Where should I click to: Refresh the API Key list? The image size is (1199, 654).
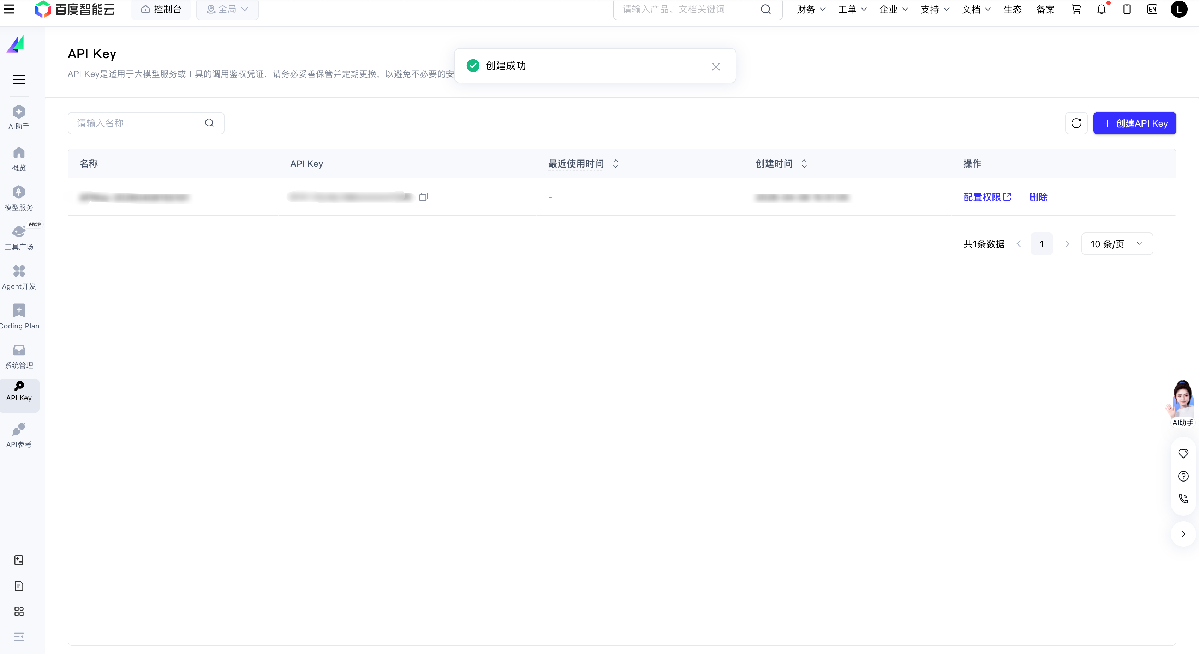click(1076, 123)
